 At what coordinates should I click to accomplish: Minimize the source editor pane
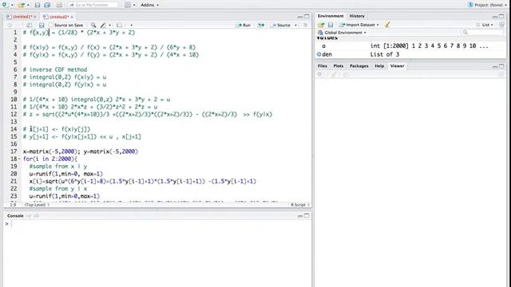click(x=300, y=17)
